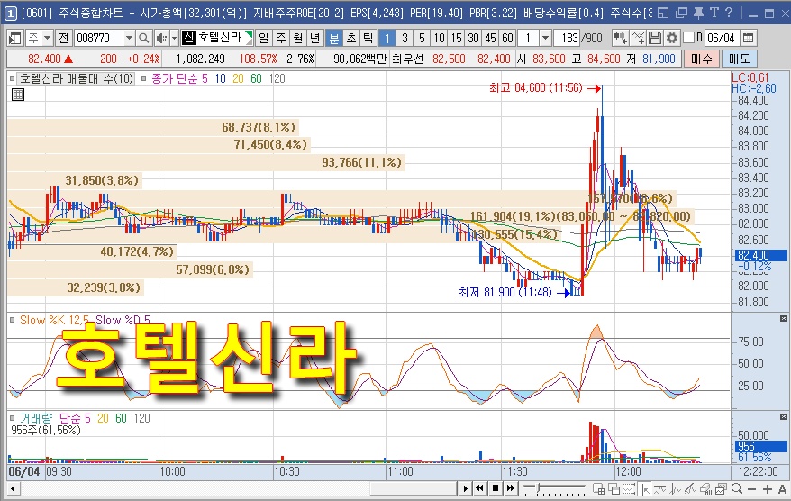Click the plus zoom-in icon
This screenshot has height=501, width=791.
[768, 489]
